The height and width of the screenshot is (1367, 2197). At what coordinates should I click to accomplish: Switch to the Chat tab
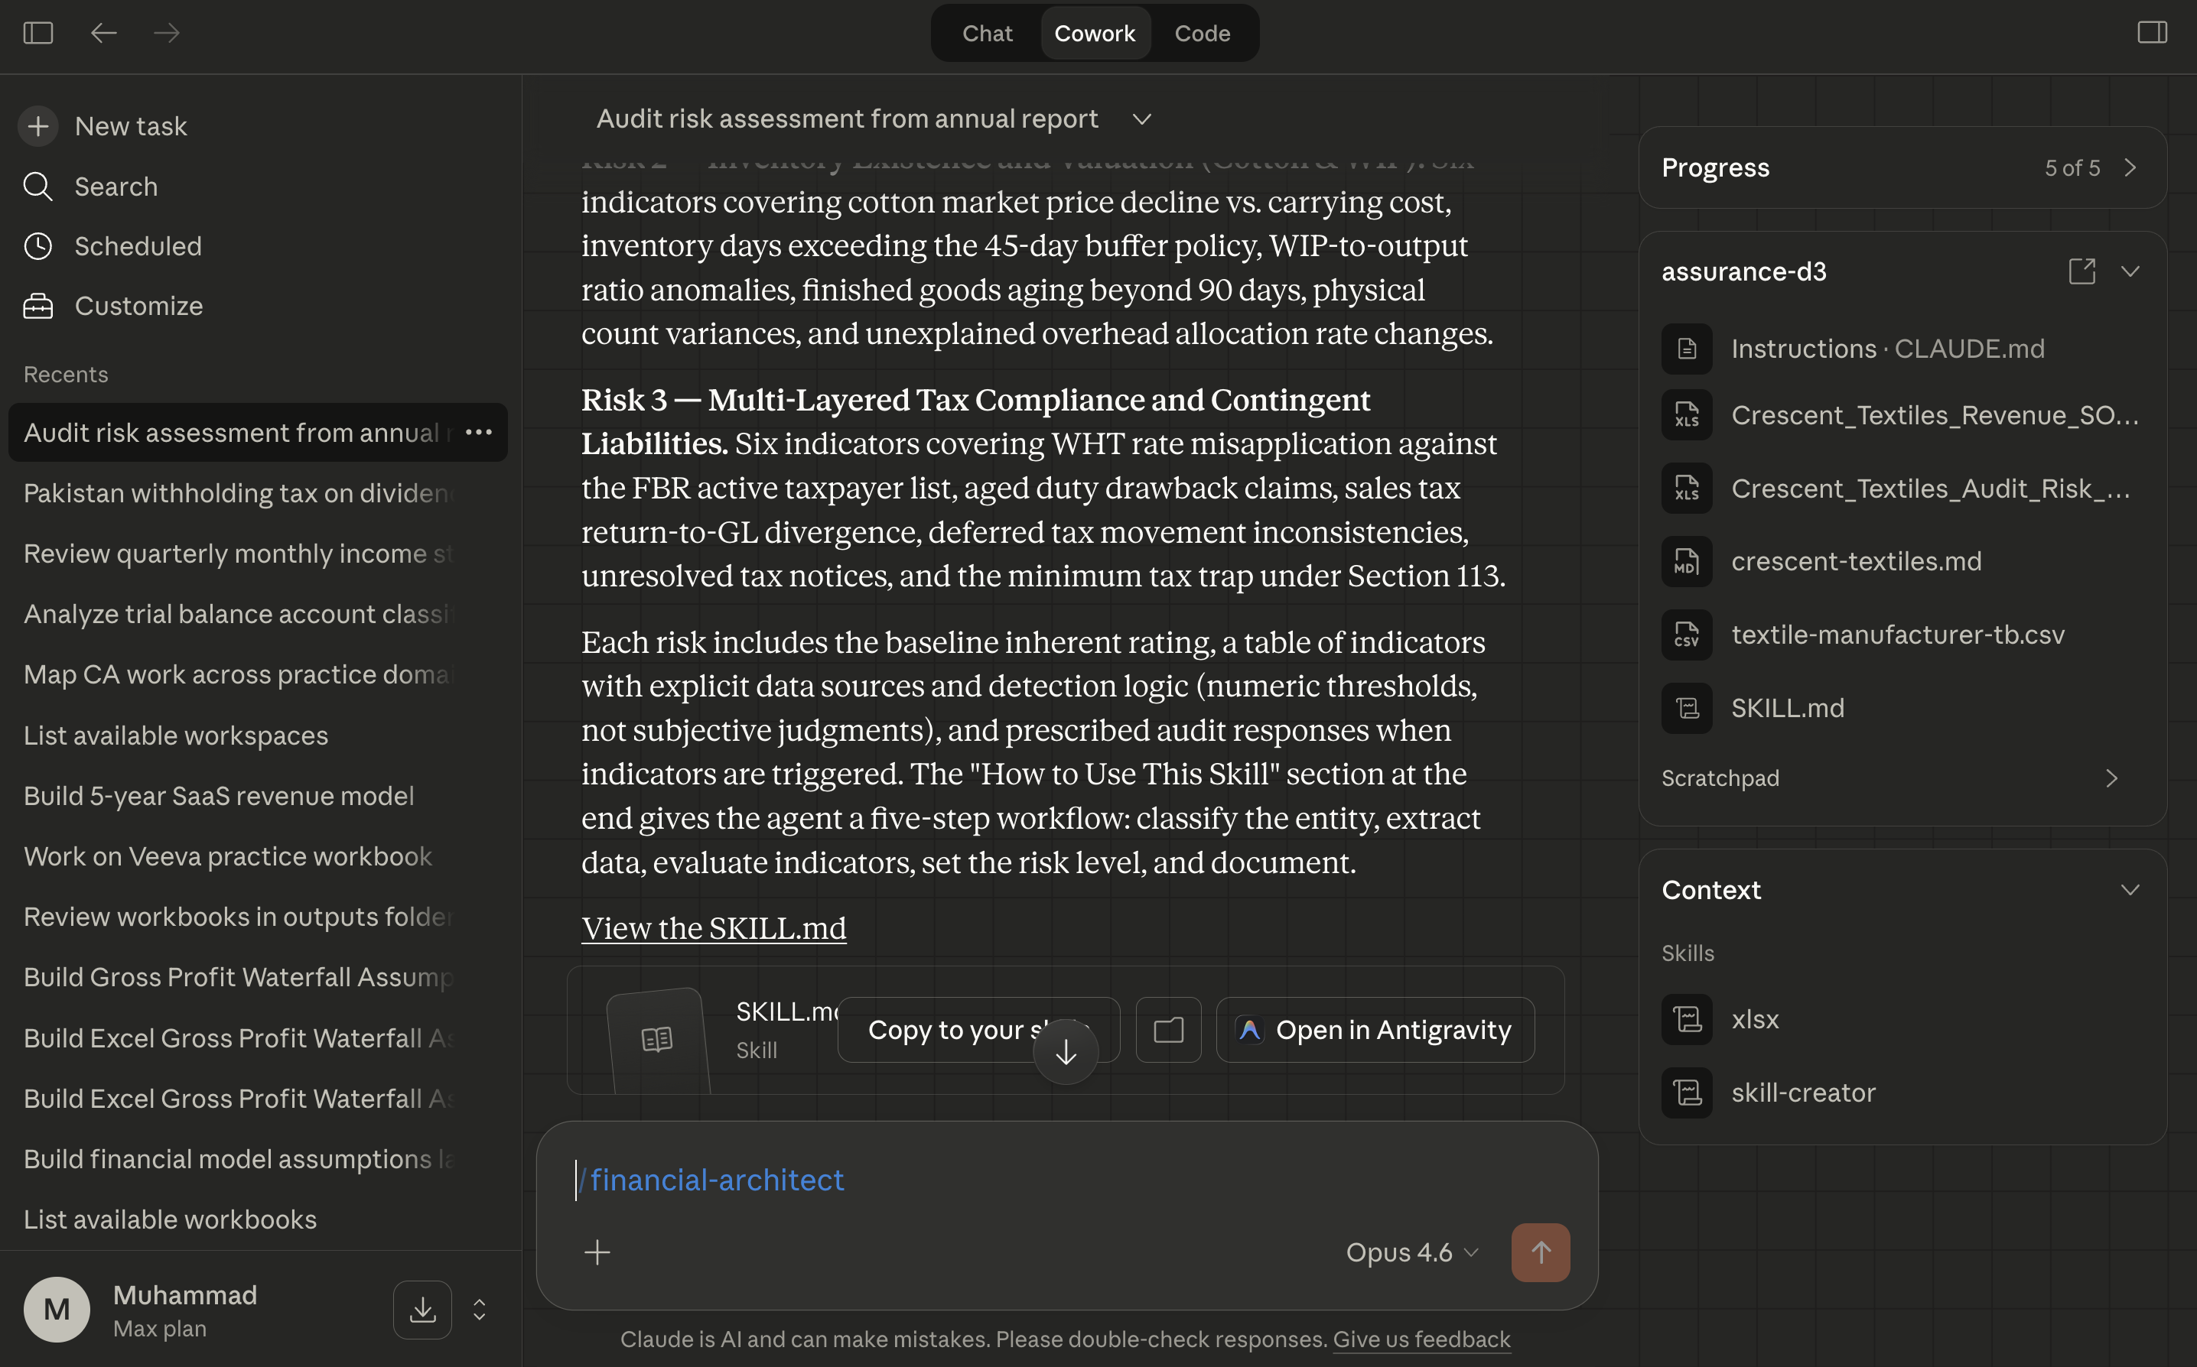(x=987, y=34)
